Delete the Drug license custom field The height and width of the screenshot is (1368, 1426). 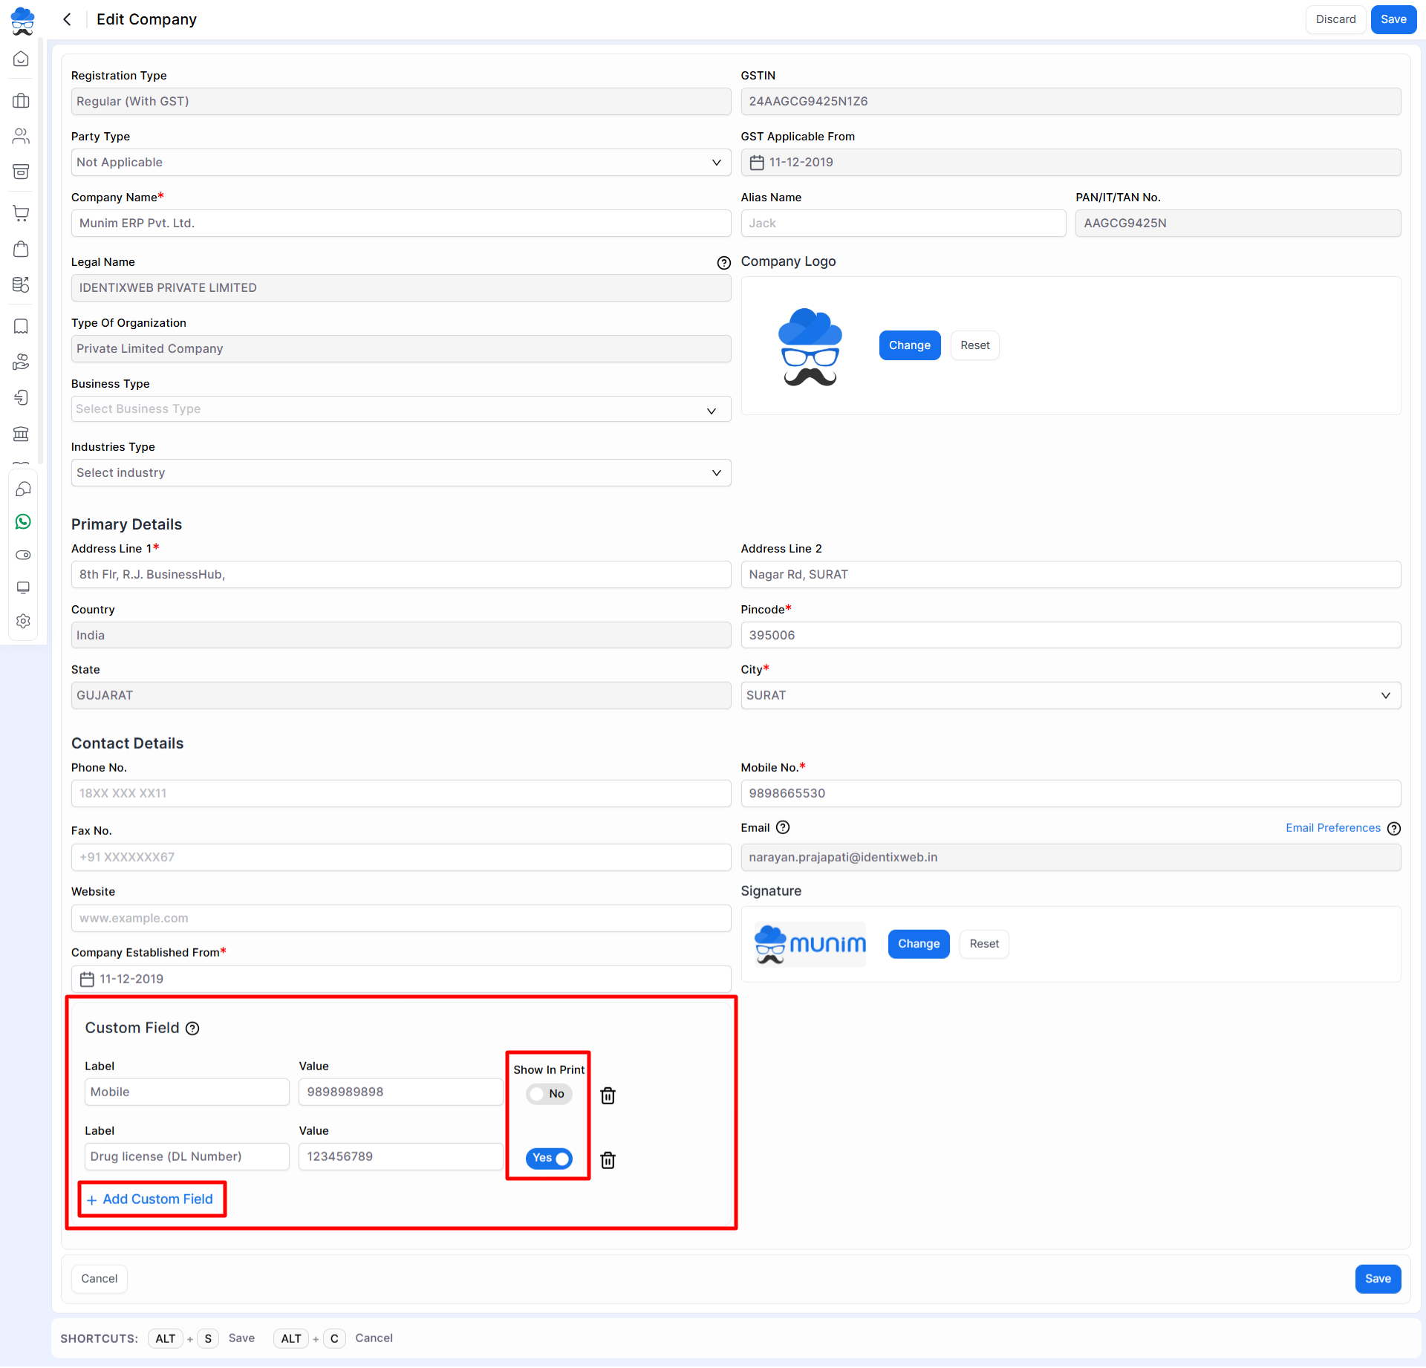608,1160
